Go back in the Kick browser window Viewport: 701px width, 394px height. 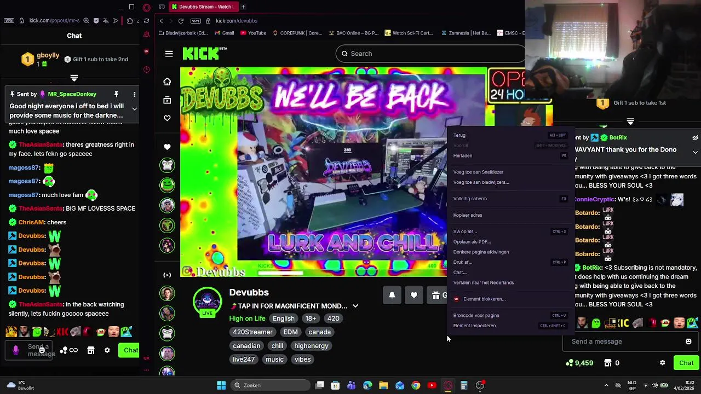(x=161, y=21)
